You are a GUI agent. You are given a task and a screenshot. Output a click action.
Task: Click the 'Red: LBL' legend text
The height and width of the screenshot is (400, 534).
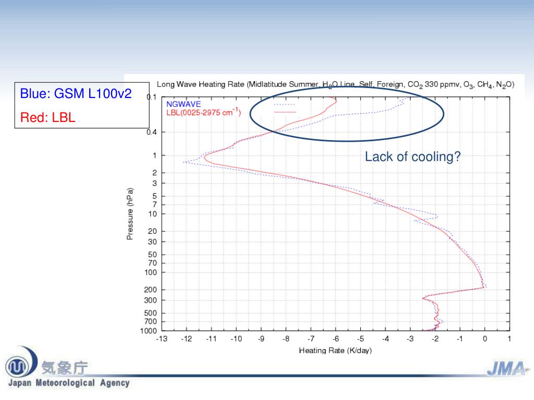(47, 117)
